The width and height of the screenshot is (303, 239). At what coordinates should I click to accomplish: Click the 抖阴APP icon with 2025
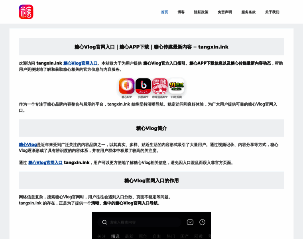click(x=143, y=86)
